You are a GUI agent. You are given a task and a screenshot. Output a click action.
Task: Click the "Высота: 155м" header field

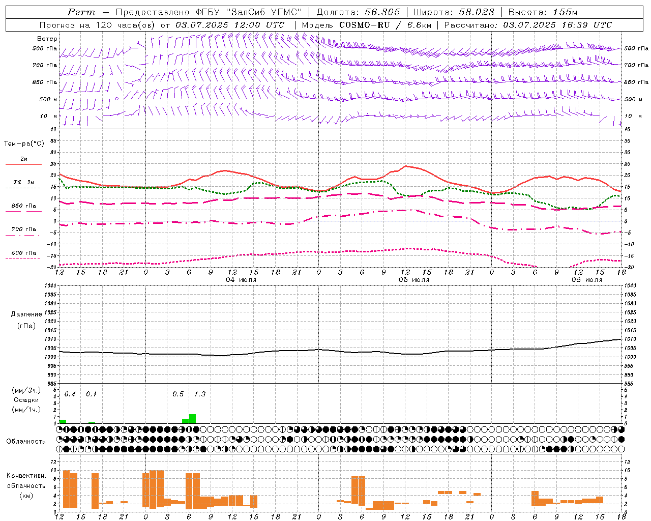coord(543,12)
